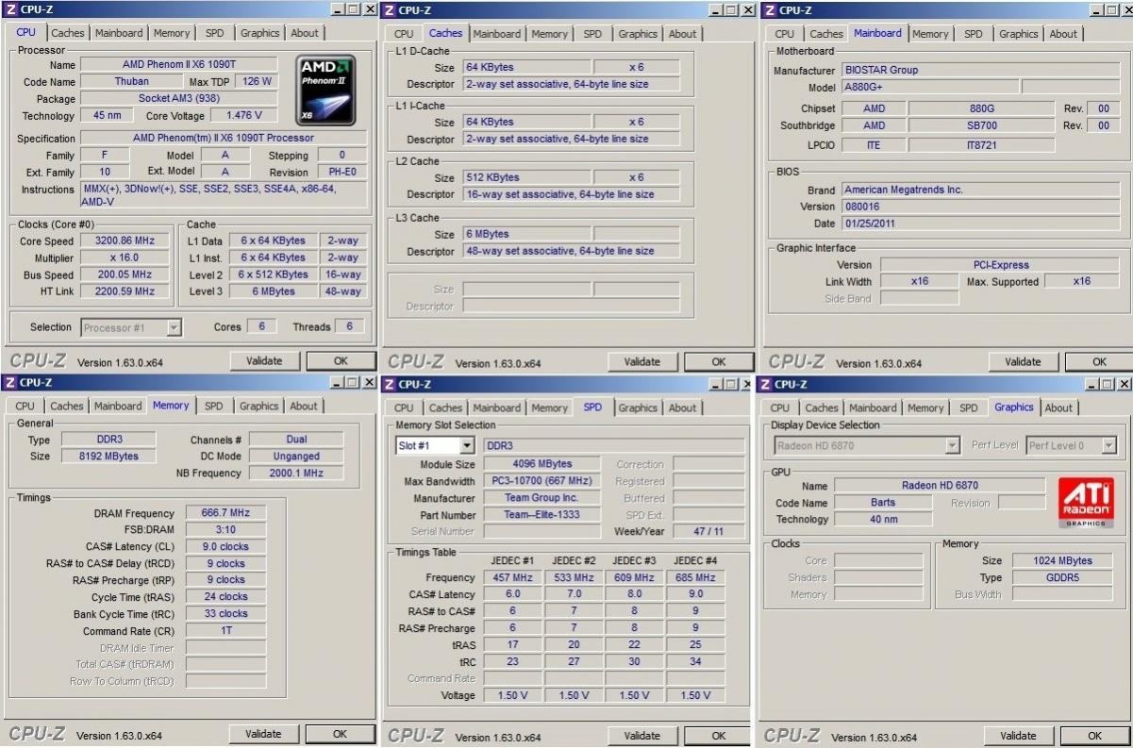Click the Manufacturer field BIOSTAR Group
Image resolution: width=1133 pixels, height=748 pixels.
[x=980, y=70]
